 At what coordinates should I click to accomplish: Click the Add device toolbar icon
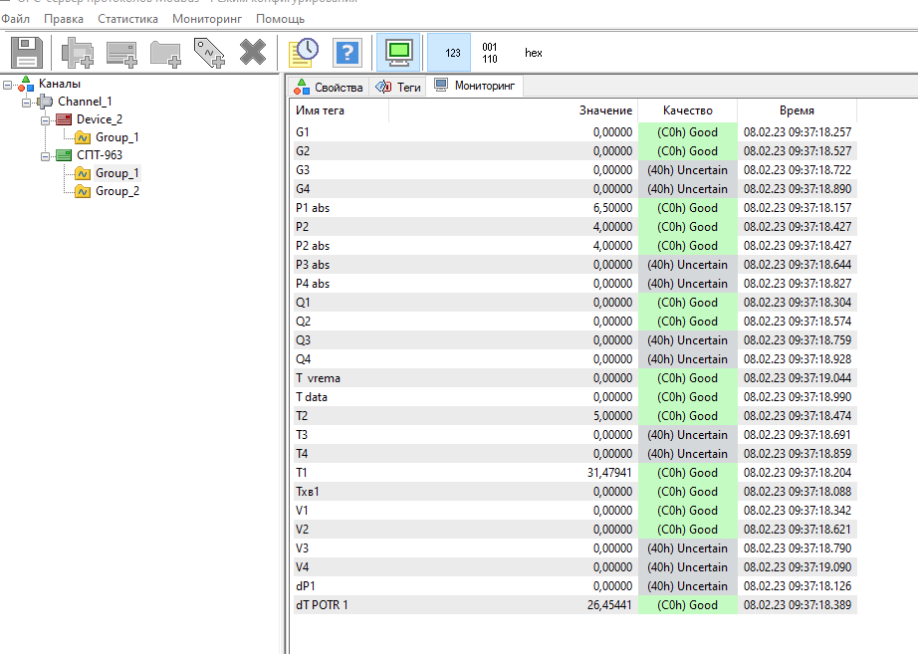coord(121,52)
